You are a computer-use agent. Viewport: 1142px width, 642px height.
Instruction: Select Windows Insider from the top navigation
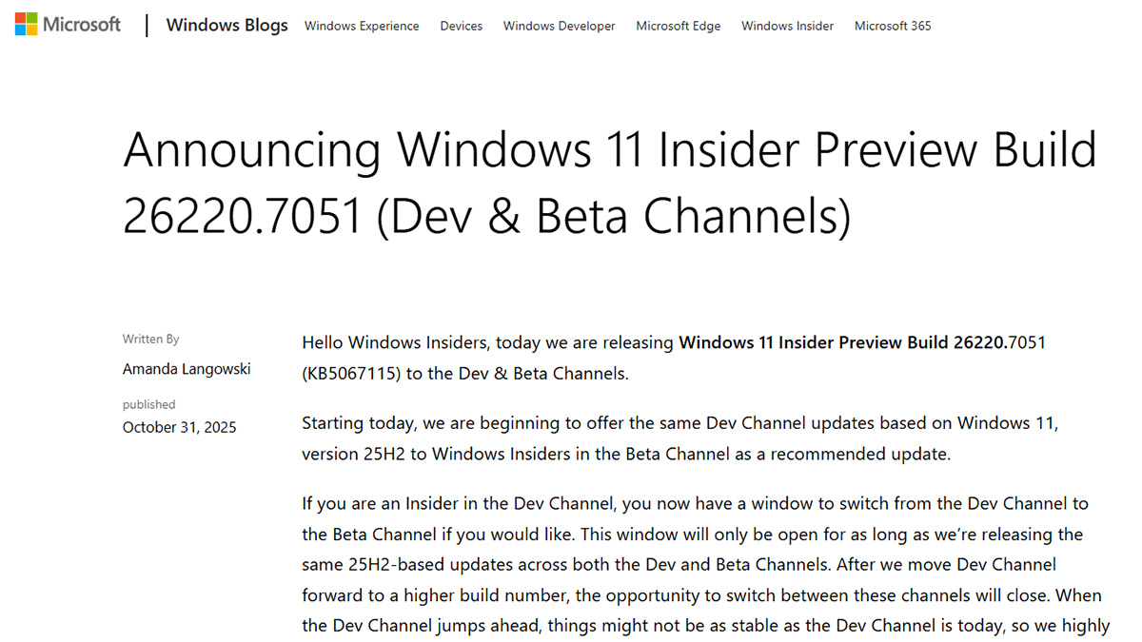[x=787, y=27]
